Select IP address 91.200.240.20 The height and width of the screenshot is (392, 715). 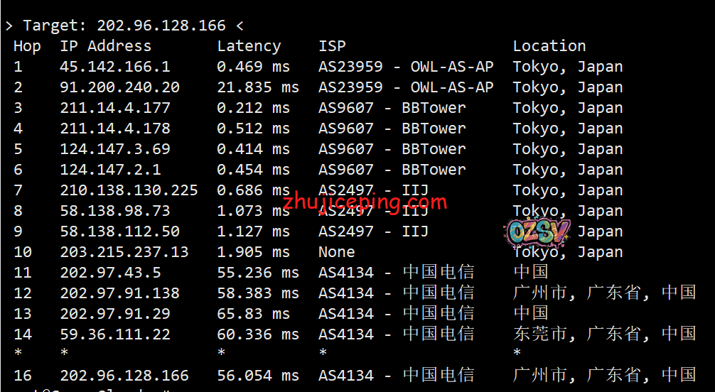[x=119, y=87]
